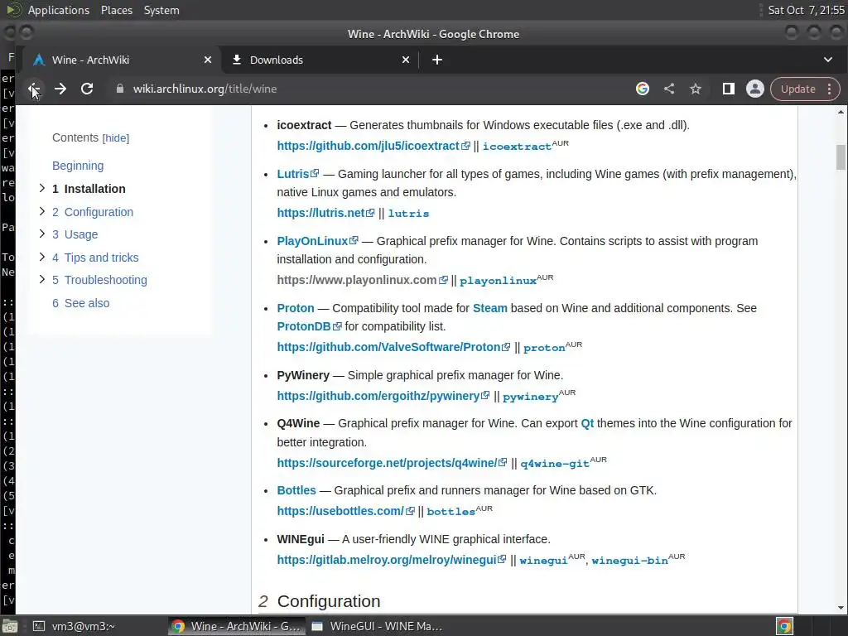This screenshot has height=636, width=848.
Task: Open a new tab with plus
Action: 437,60
